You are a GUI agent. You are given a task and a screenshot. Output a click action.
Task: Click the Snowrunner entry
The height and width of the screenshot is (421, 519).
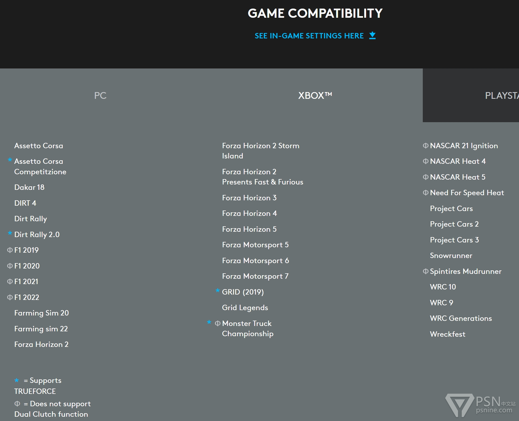coord(451,256)
